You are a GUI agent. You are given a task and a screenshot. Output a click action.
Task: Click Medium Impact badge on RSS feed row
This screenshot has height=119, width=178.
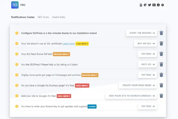[x=61, y=54]
